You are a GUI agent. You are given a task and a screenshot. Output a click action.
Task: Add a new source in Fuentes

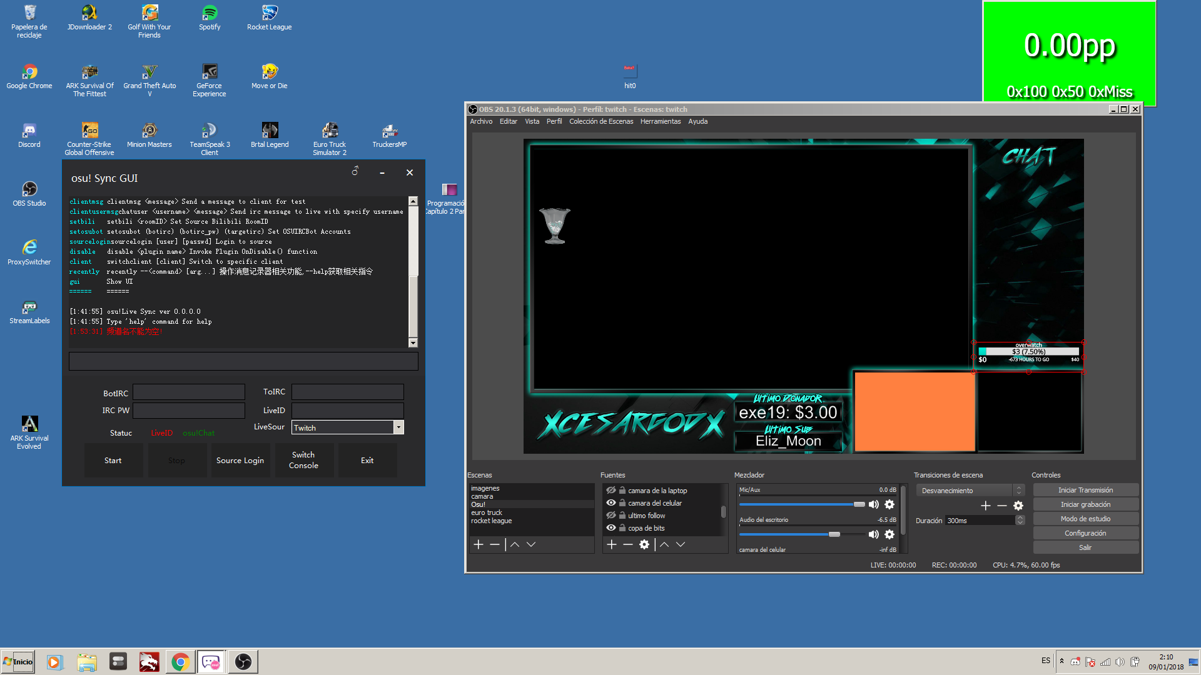(612, 544)
